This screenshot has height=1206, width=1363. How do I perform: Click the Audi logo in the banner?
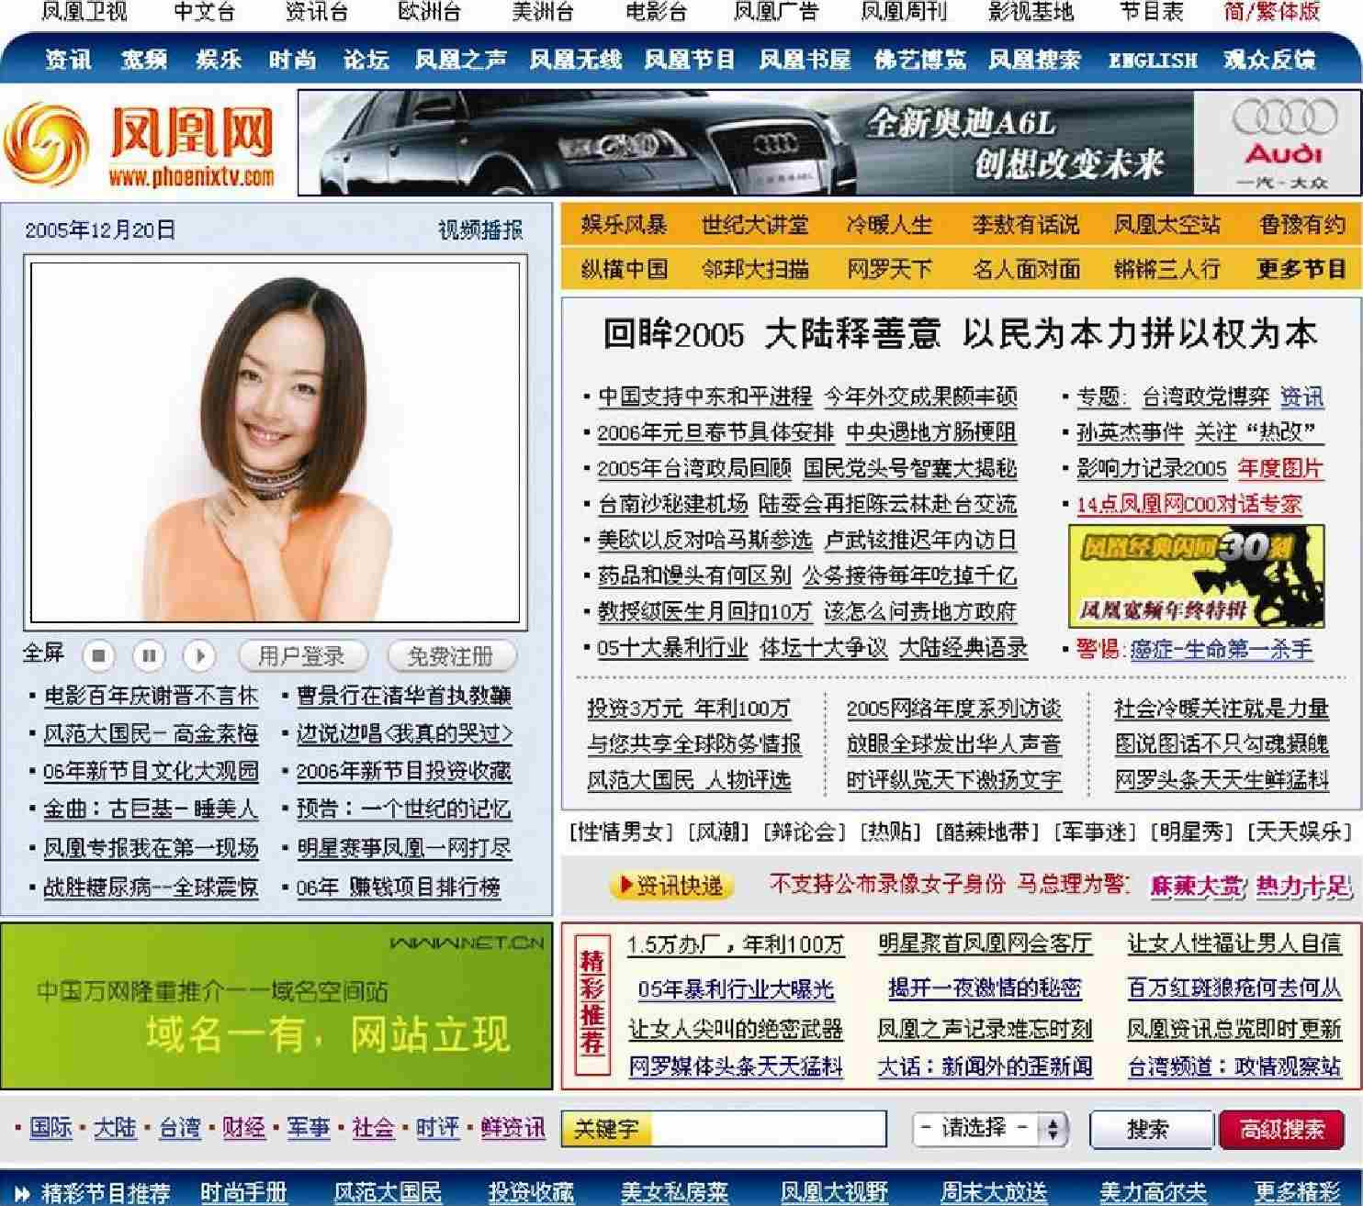coord(1284,132)
